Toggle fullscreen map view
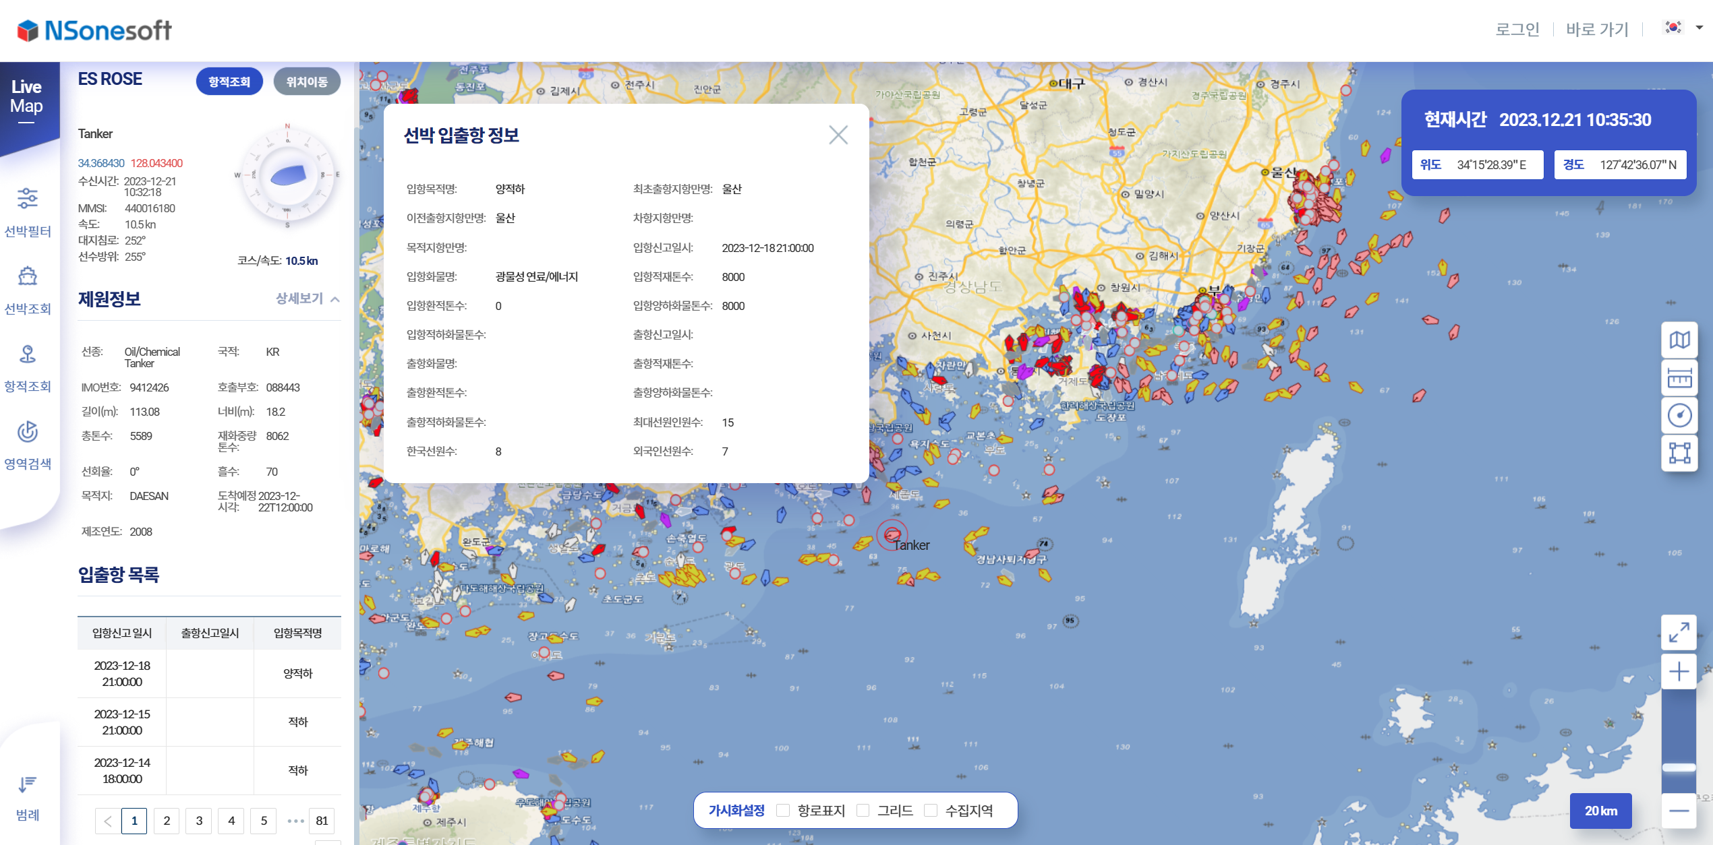The height and width of the screenshot is (845, 1713). pyautogui.click(x=1679, y=632)
